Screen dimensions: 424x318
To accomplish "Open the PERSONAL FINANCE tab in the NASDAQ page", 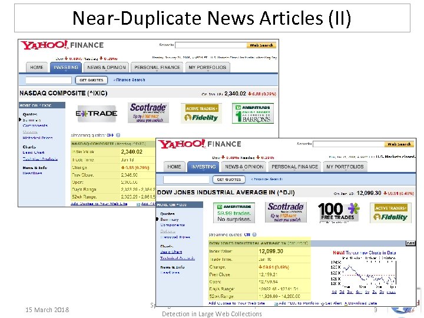I will tap(157, 67).
